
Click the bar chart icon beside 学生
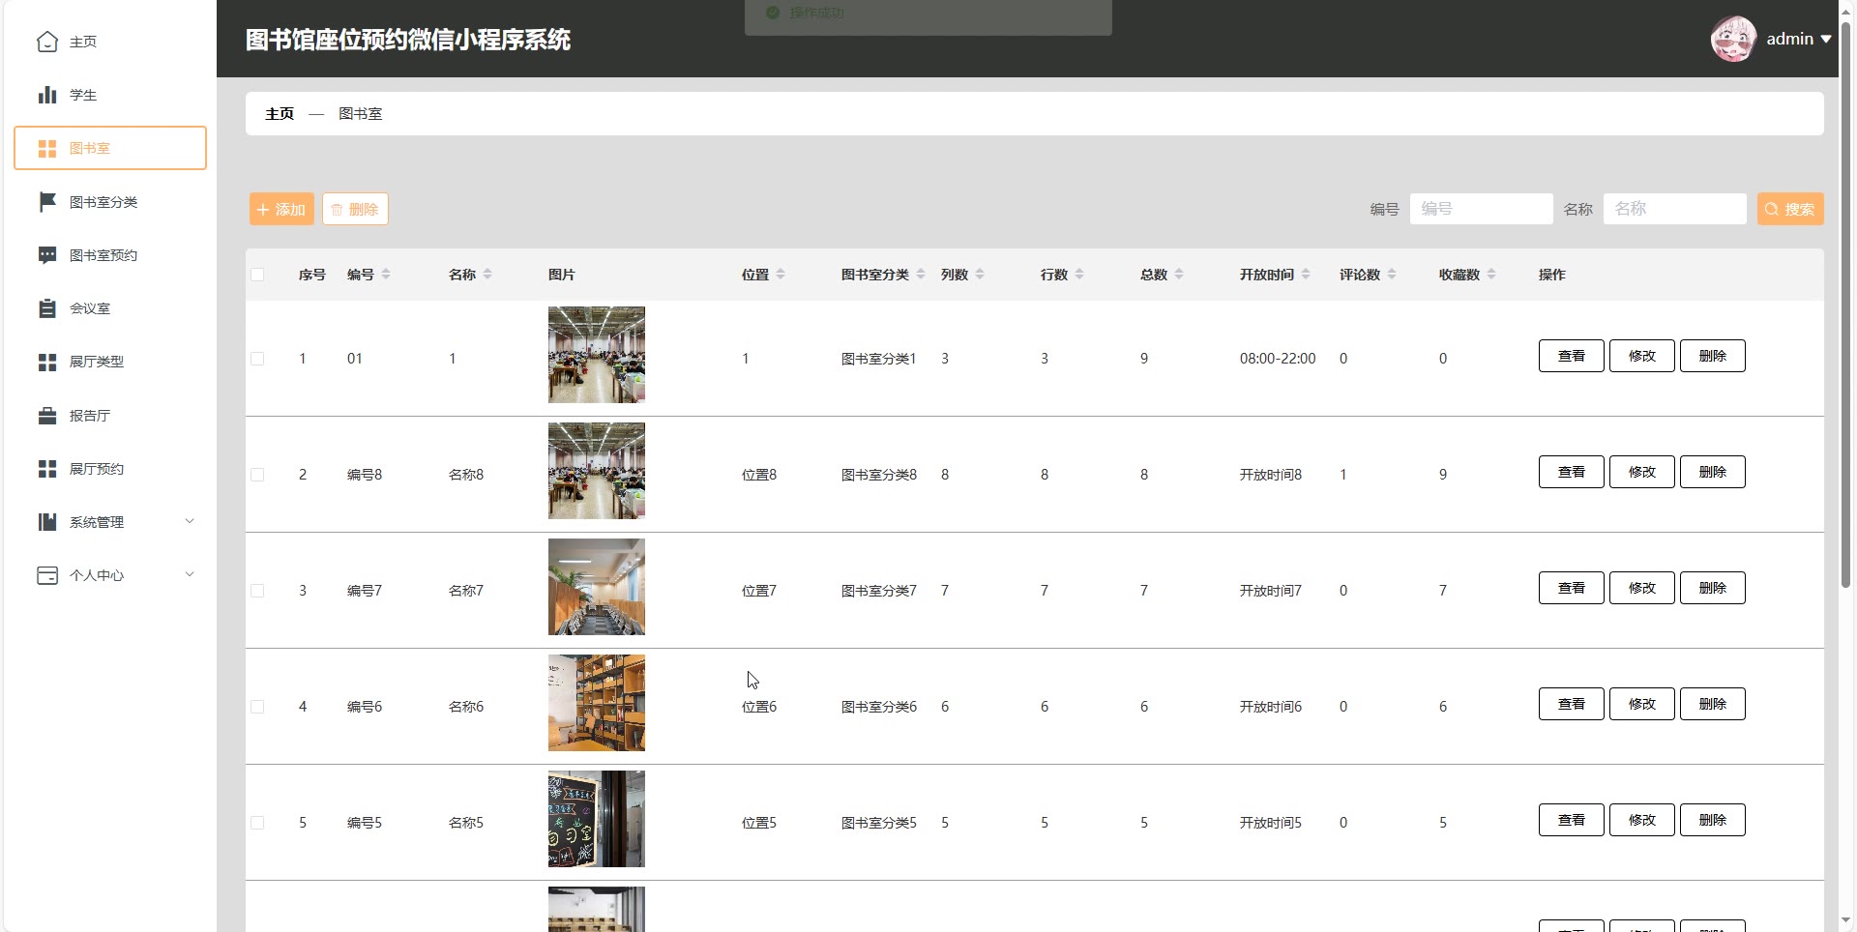pyautogui.click(x=46, y=95)
